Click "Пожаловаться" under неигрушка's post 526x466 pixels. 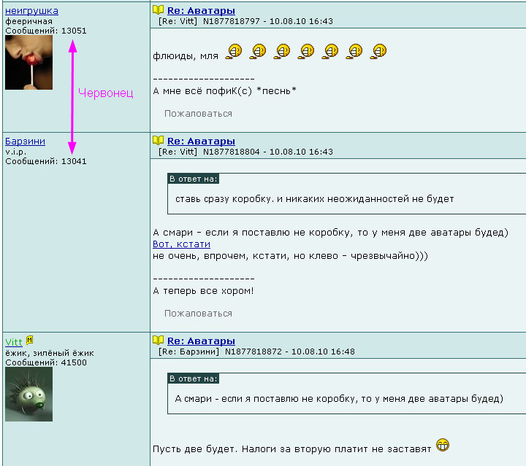[x=198, y=114]
